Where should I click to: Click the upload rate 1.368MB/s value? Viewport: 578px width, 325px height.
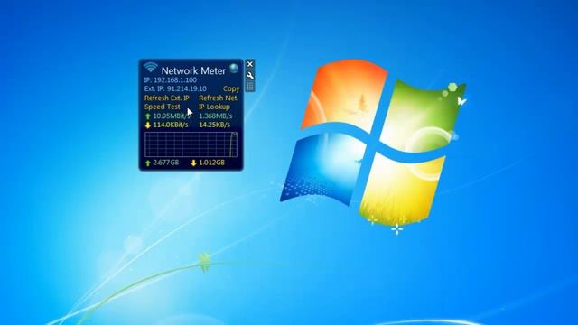216,116
